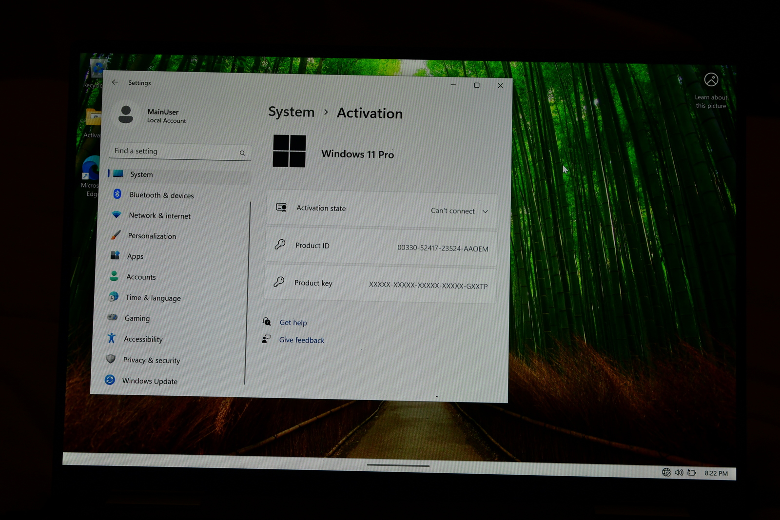Screen dimensions: 780x520
Task: Select the Product ID value text
Action: click(443, 248)
